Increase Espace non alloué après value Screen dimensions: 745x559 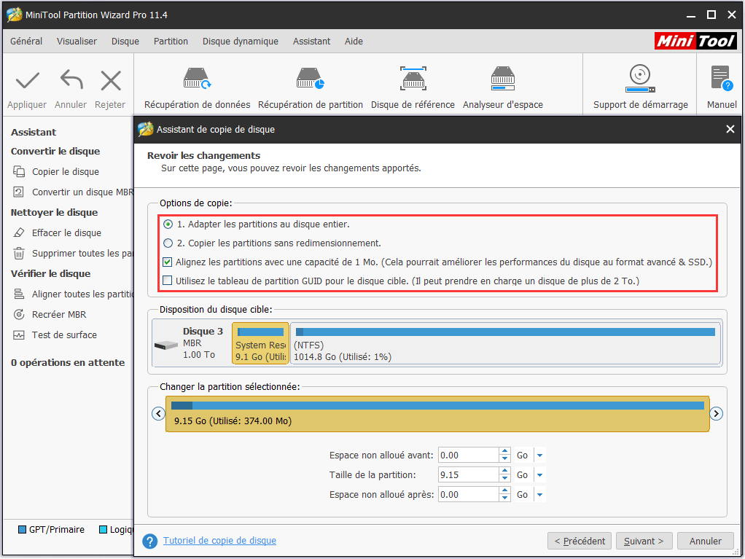click(504, 490)
